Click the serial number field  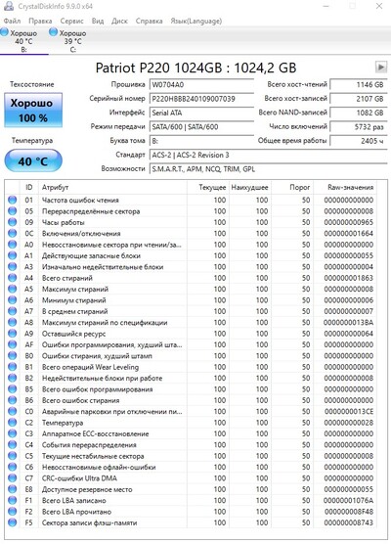pyautogui.click(x=201, y=99)
